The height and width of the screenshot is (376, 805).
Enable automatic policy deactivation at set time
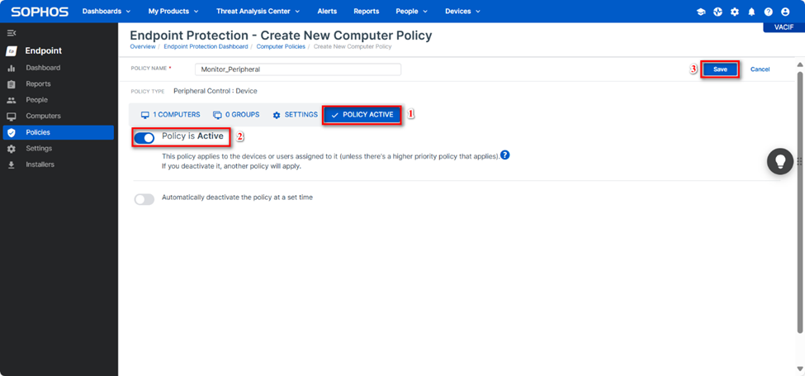tap(144, 199)
